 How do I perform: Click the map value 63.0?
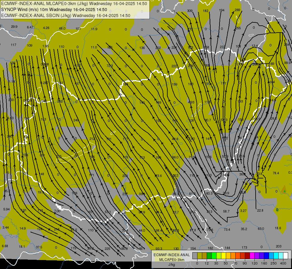261,229
